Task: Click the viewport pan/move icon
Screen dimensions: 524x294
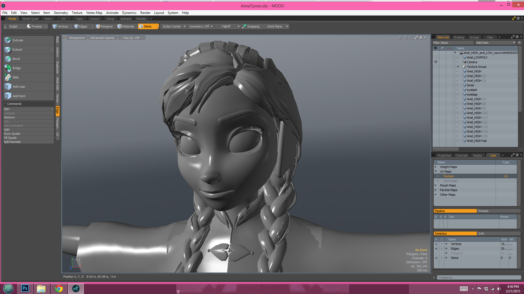Action: coord(400,38)
